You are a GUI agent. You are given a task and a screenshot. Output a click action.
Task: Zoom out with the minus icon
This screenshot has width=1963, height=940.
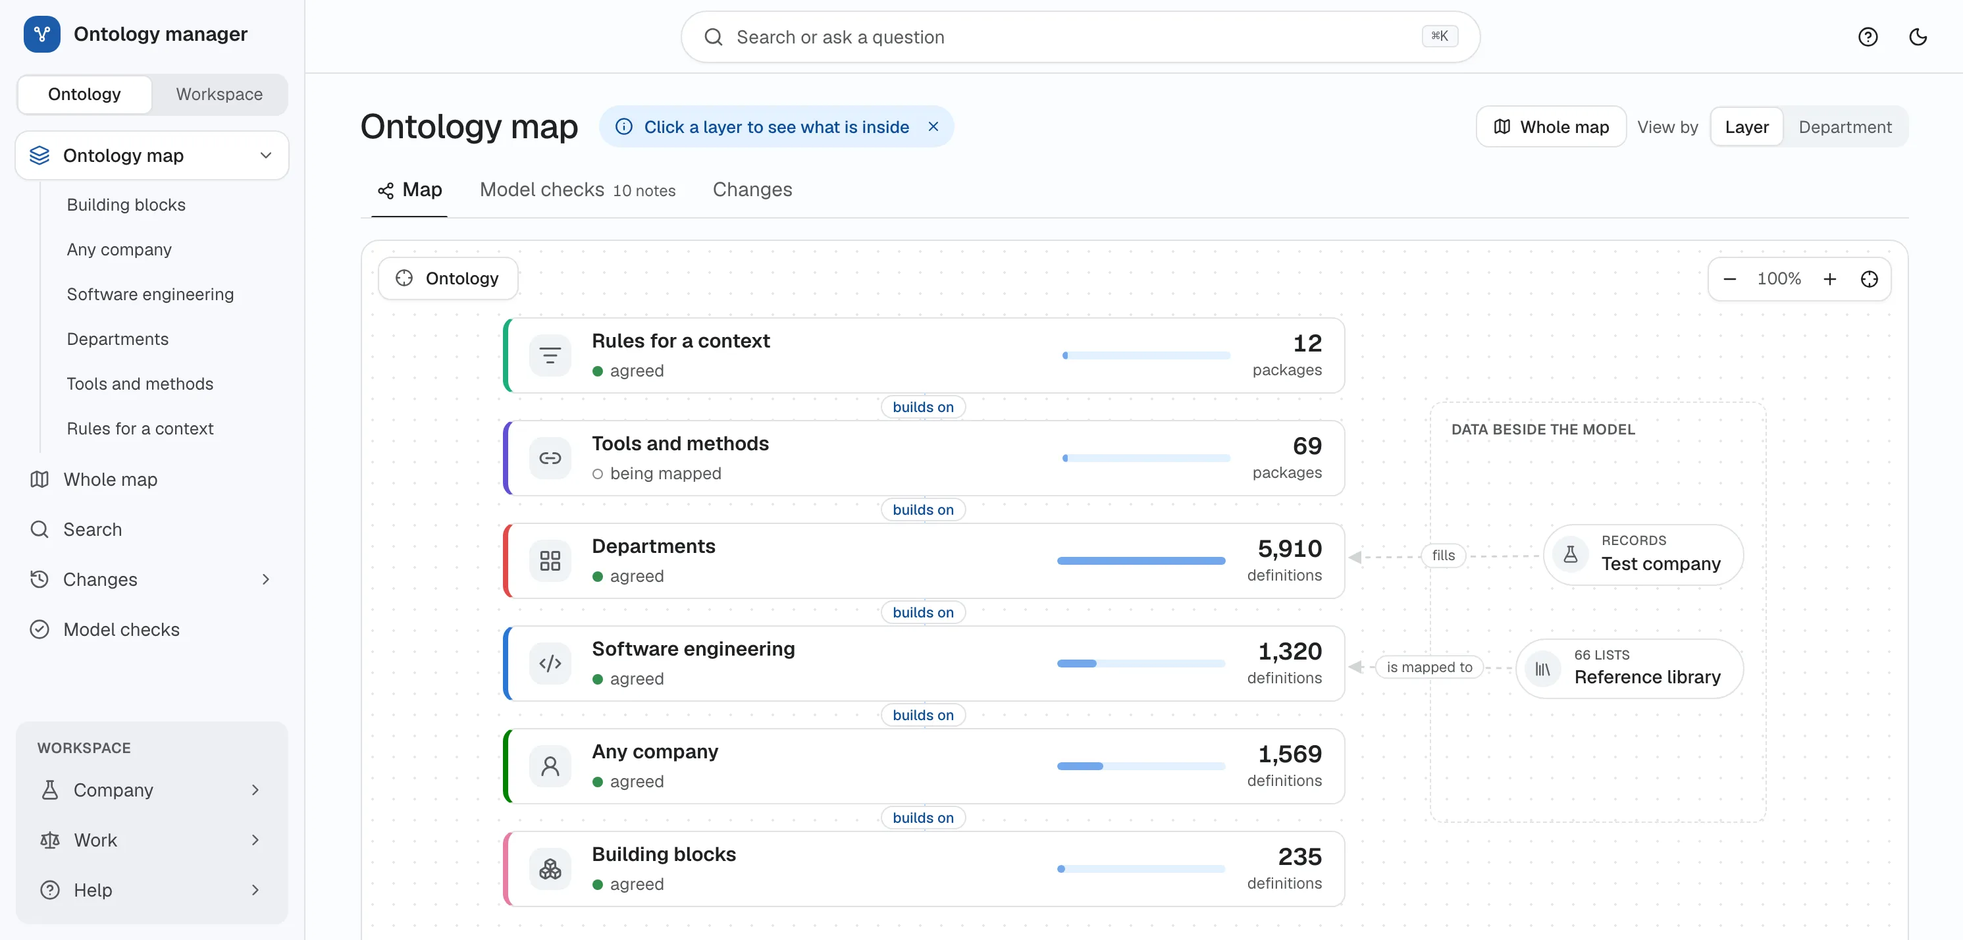(1730, 279)
